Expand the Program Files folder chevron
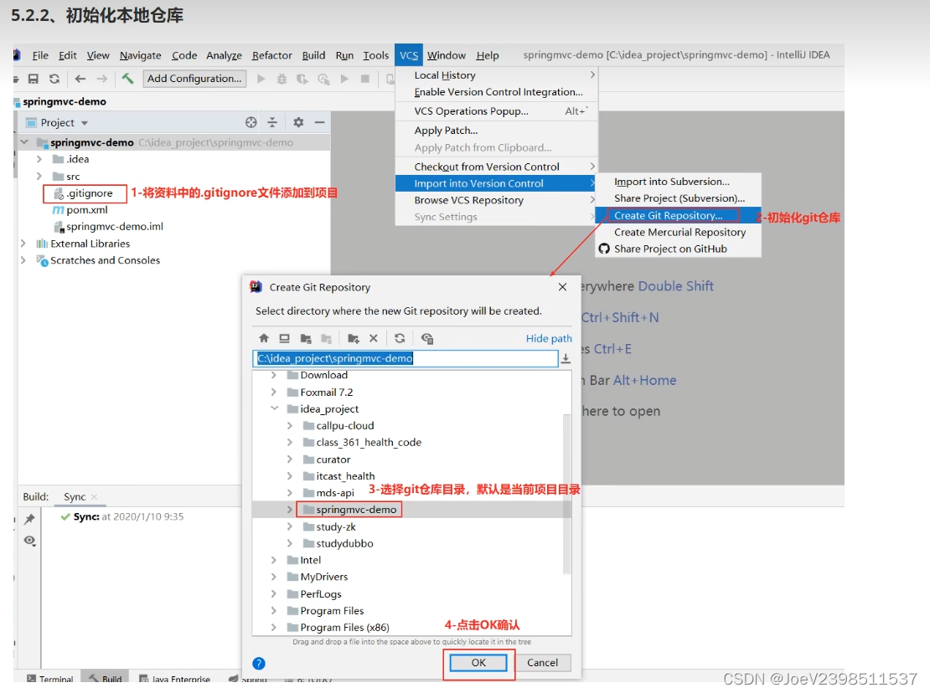930x693 pixels. (273, 611)
